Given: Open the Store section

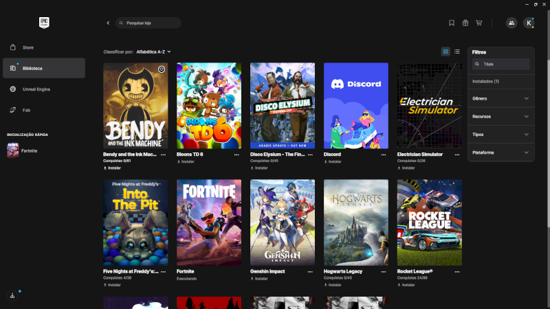Looking at the screenshot, I should pyautogui.click(x=44, y=47).
